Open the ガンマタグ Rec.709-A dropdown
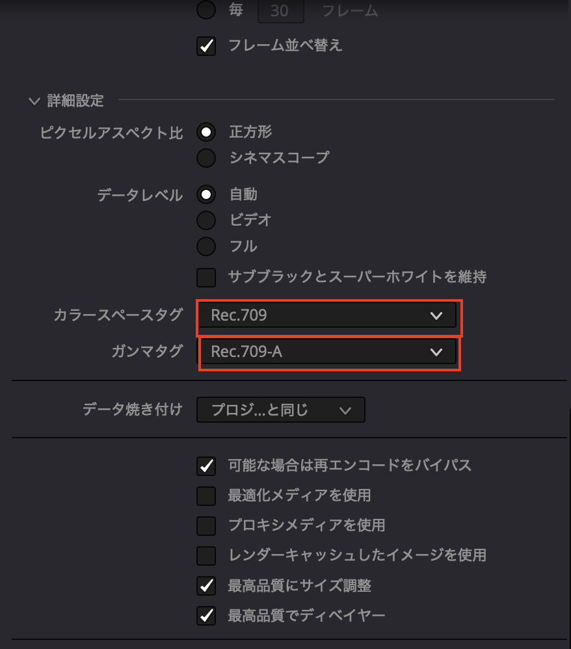 point(328,352)
